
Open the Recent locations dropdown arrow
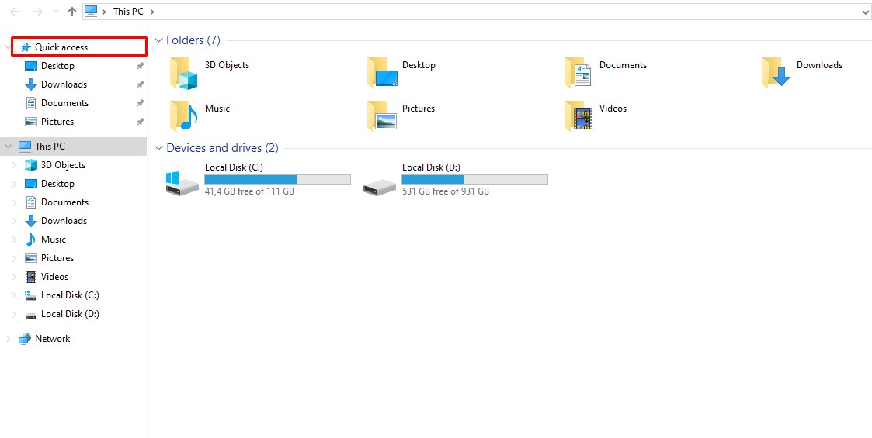coord(55,12)
